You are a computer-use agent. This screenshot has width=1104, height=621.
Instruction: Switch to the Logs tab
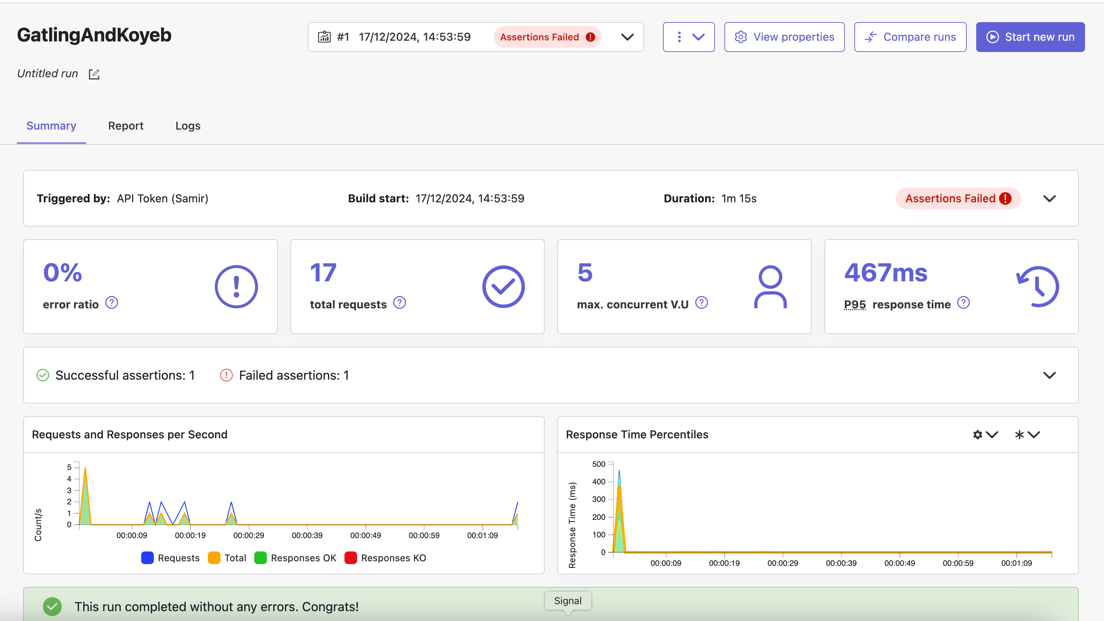187,126
